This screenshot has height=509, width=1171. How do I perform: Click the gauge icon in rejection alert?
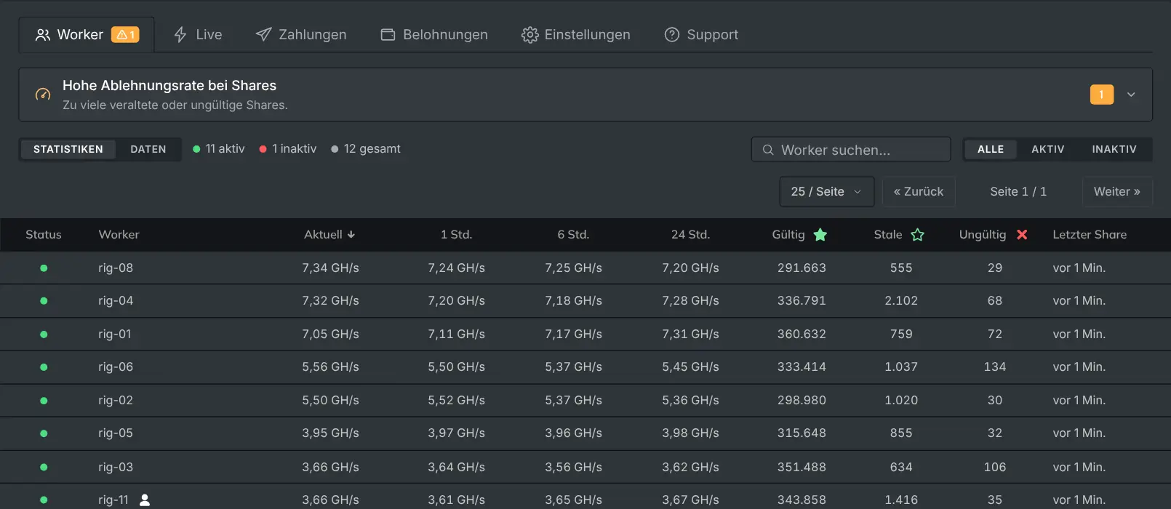[43, 95]
